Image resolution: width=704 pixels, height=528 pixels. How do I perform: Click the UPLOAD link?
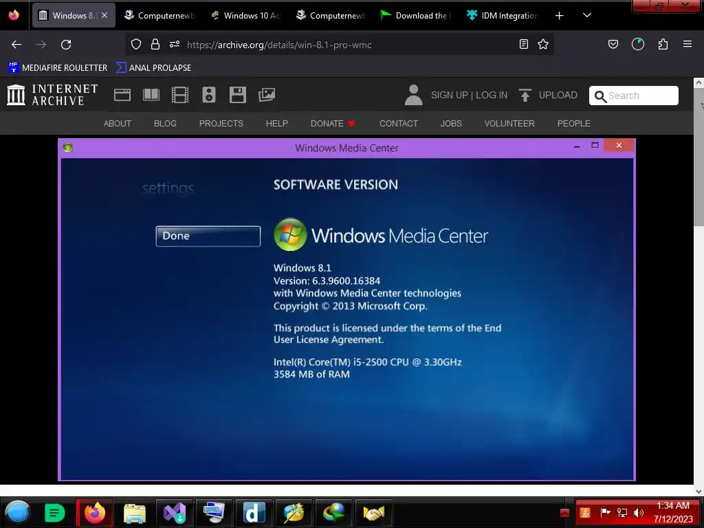[558, 95]
